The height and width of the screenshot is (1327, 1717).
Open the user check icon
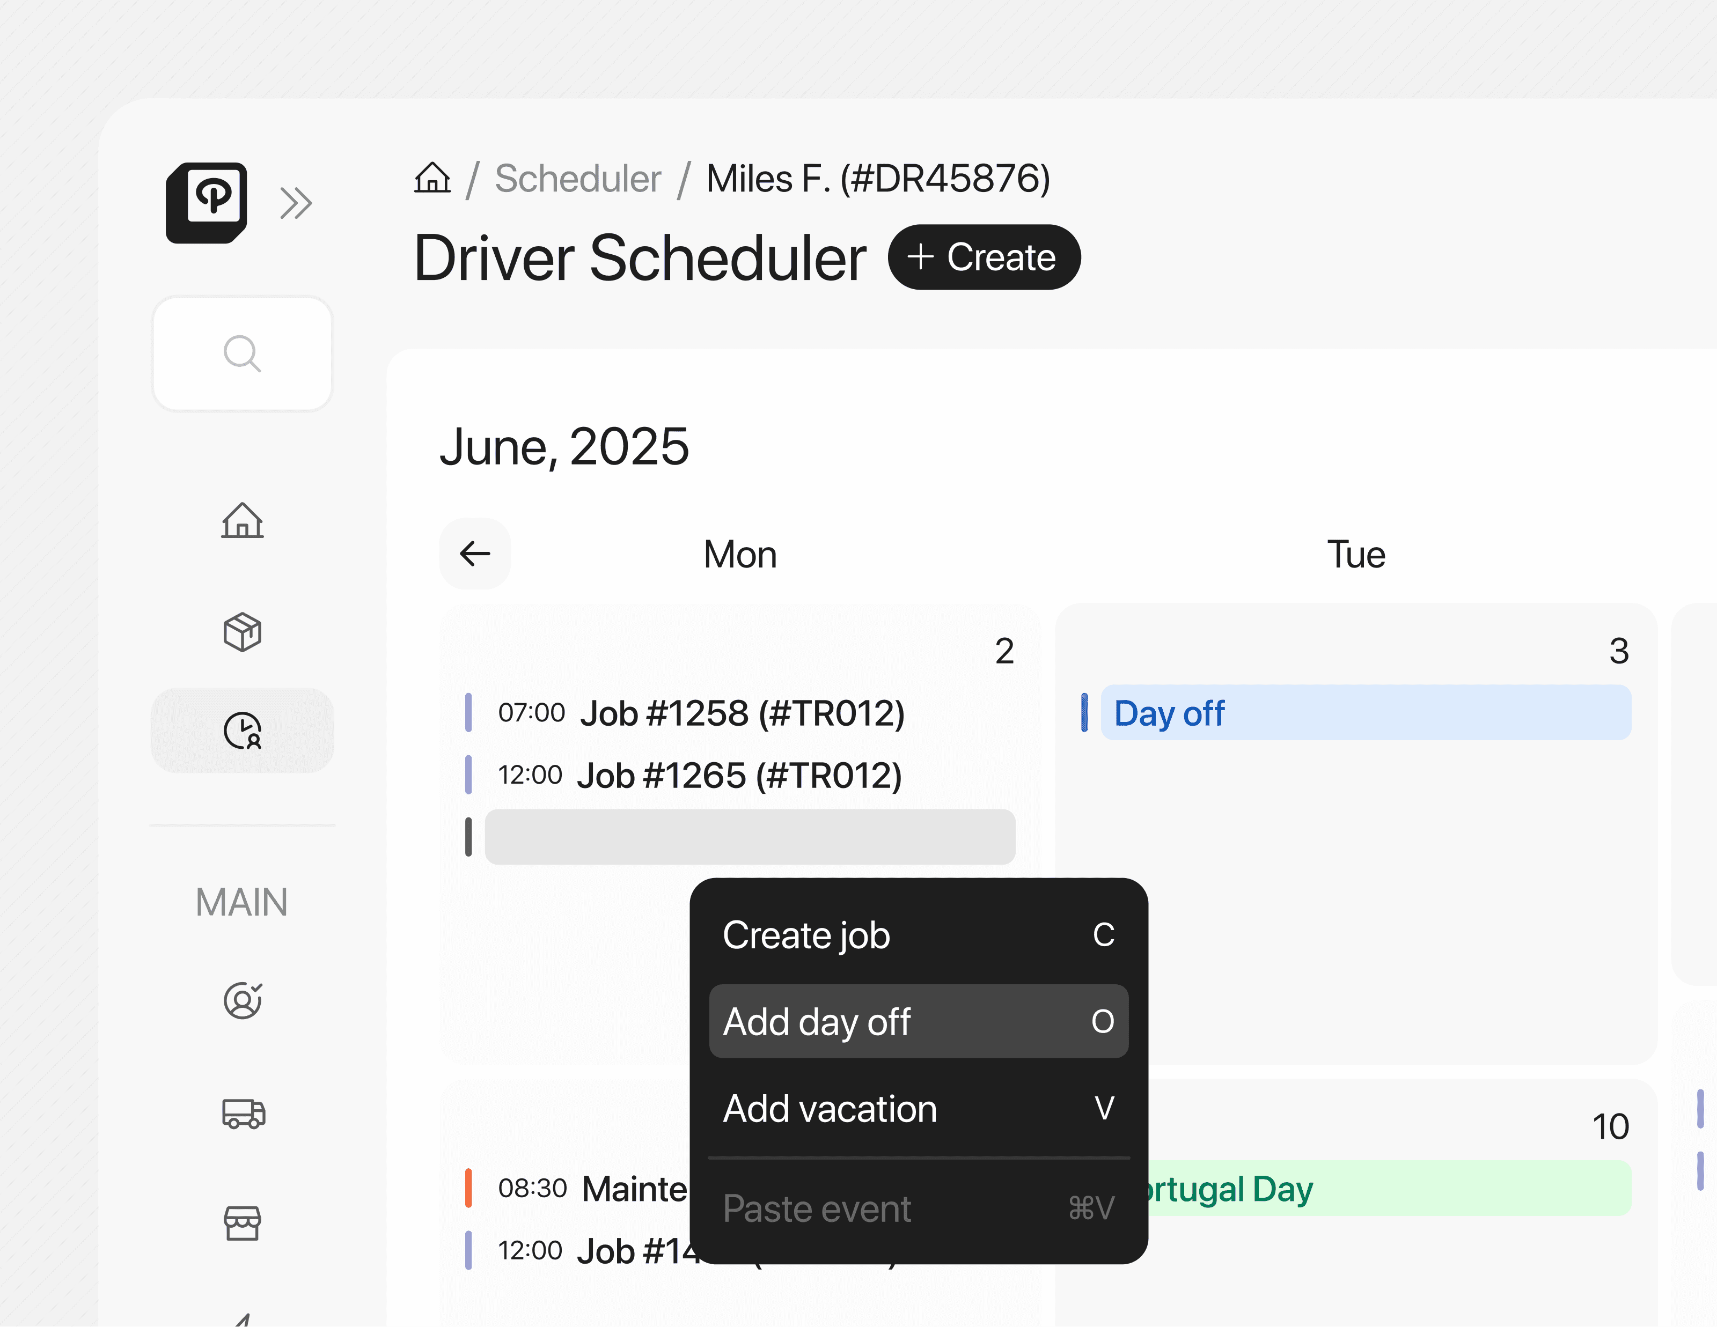pyautogui.click(x=242, y=1000)
